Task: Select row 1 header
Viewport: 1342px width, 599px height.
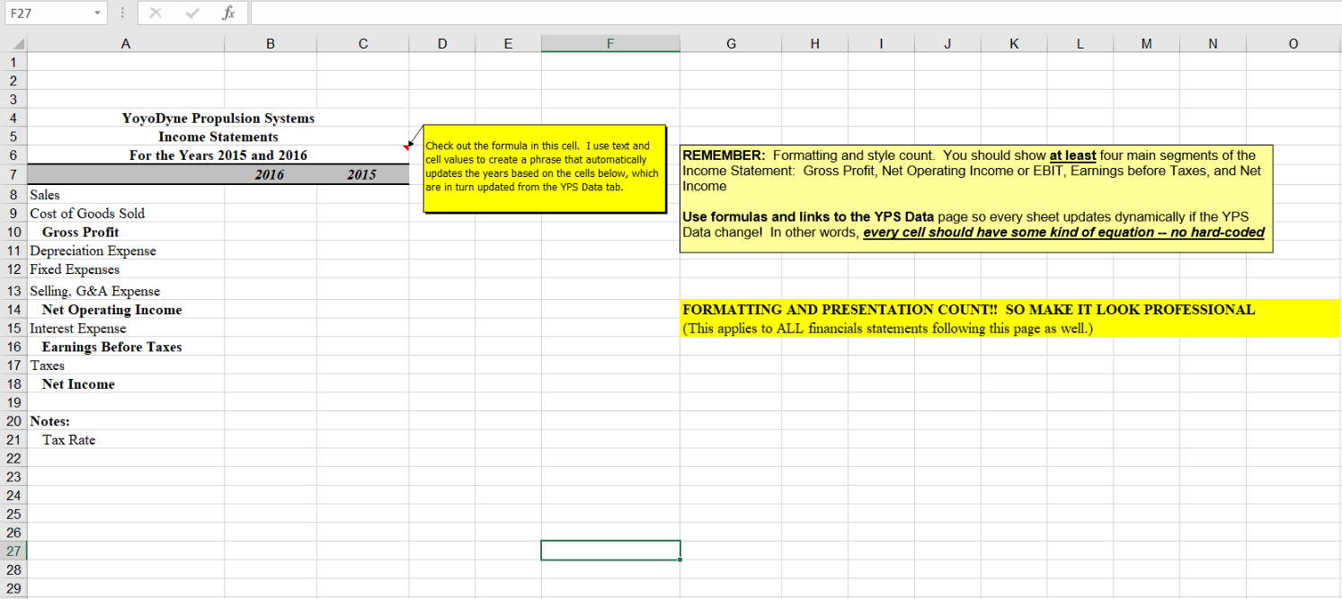Action: coord(13,62)
